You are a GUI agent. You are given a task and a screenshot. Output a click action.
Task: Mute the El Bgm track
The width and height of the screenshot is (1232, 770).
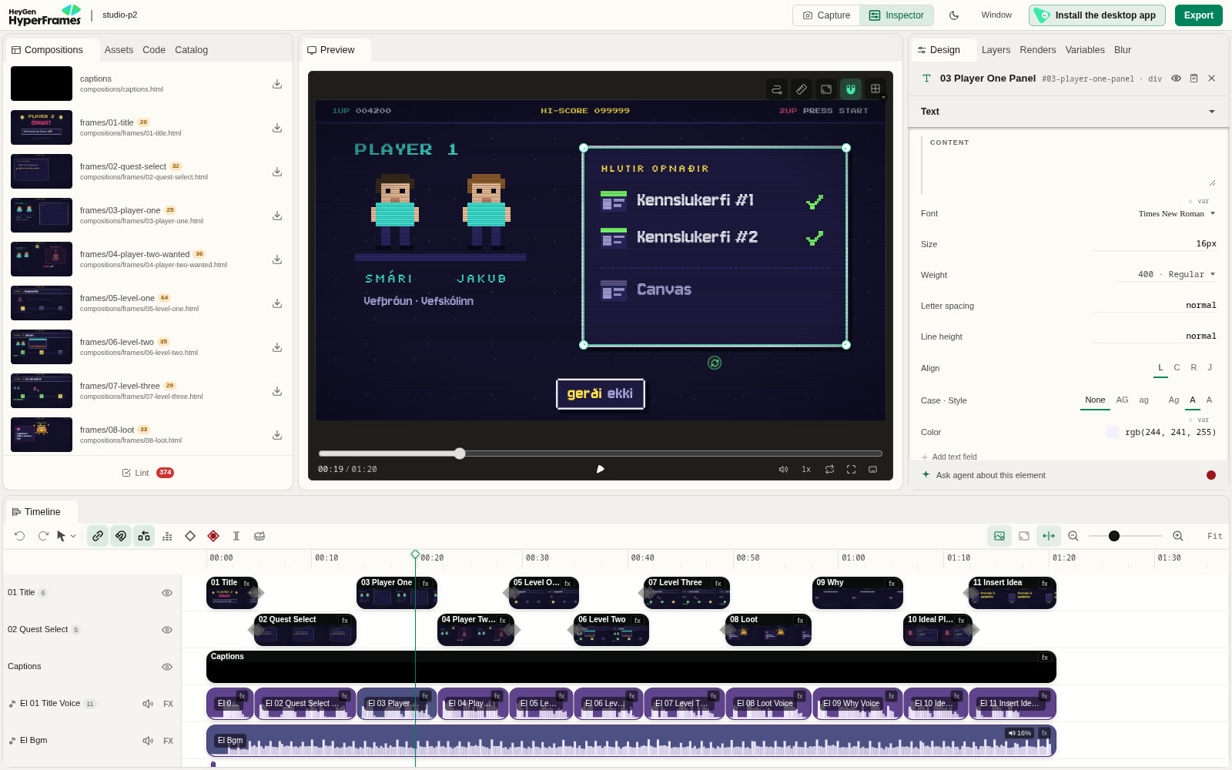pyautogui.click(x=148, y=741)
